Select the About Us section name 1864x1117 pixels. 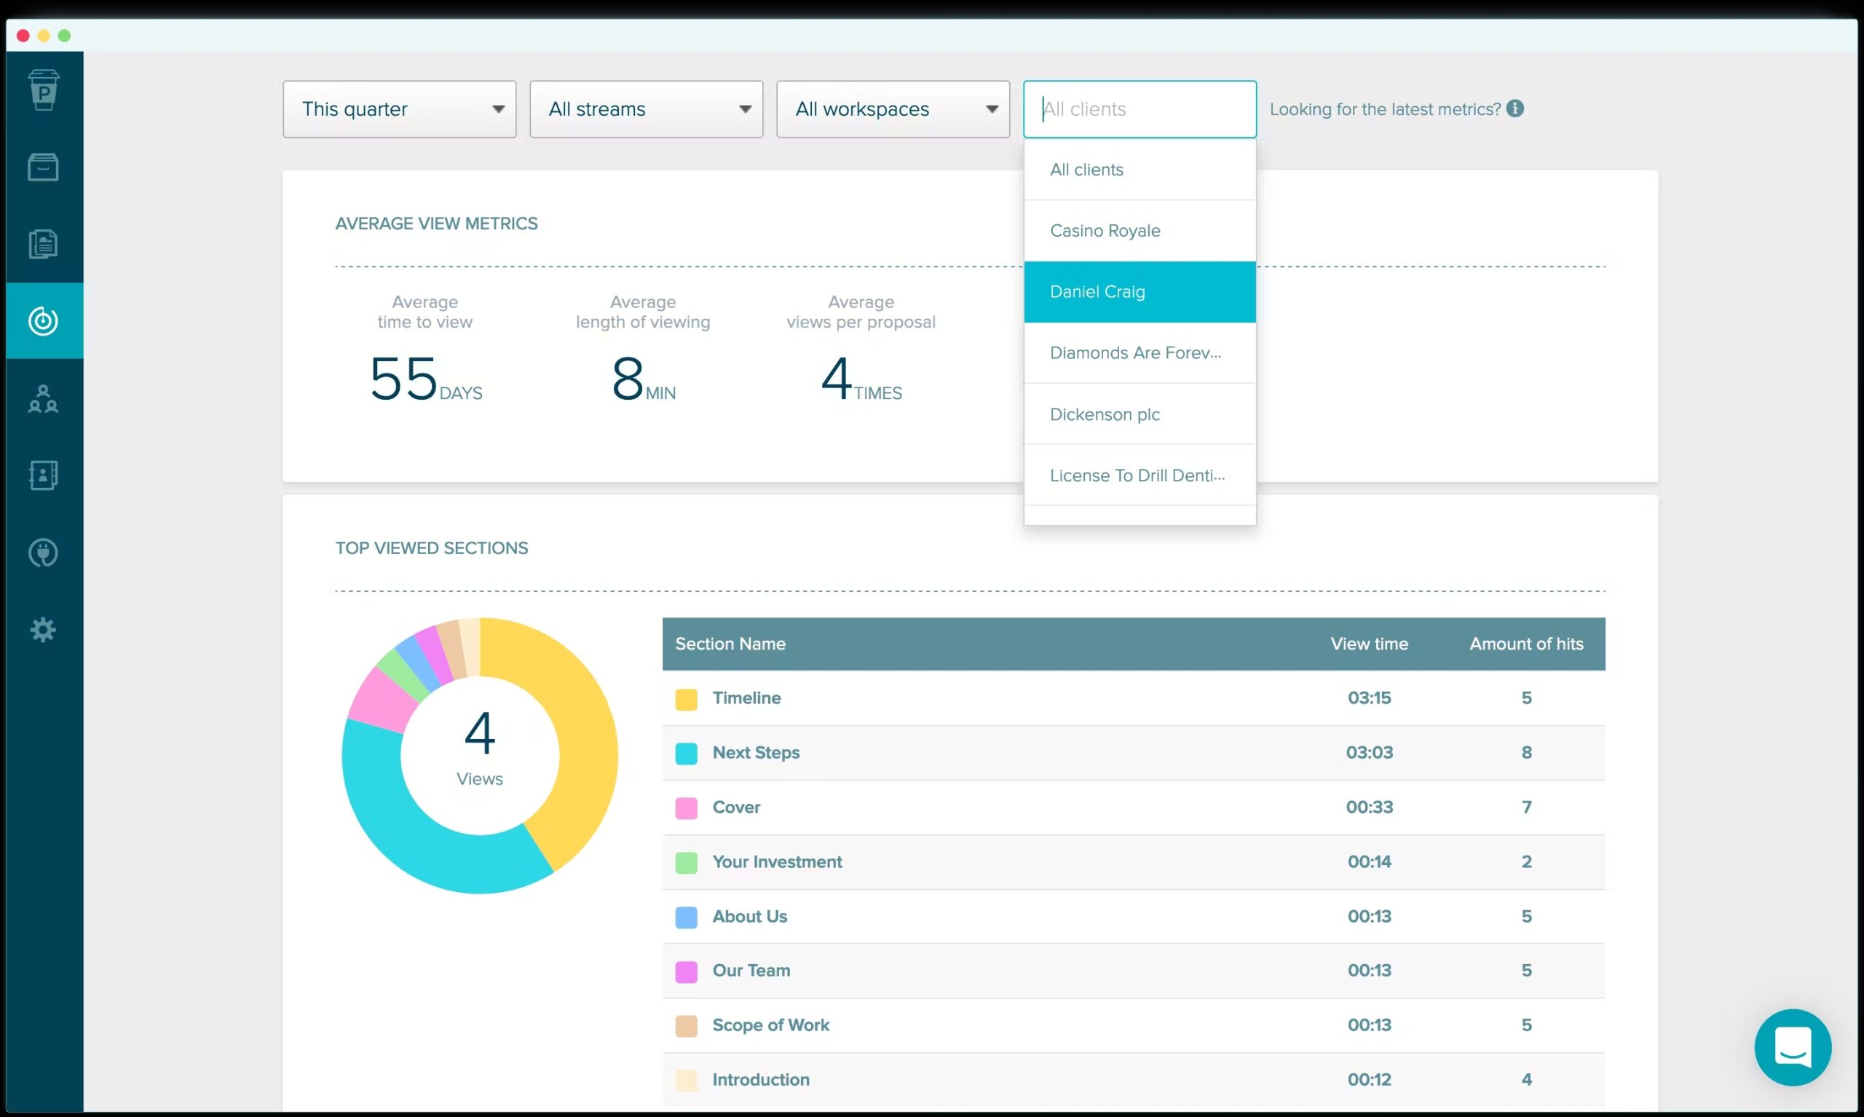[x=749, y=916]
